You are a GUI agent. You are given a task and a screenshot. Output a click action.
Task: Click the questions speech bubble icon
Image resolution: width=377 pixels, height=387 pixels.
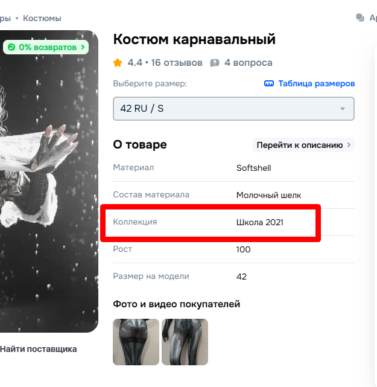(215, 63)
